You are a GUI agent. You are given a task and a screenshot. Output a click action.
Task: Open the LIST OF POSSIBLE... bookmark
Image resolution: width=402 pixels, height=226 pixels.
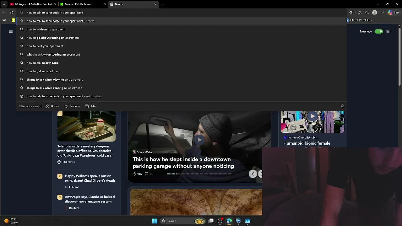tap(359, 20)
